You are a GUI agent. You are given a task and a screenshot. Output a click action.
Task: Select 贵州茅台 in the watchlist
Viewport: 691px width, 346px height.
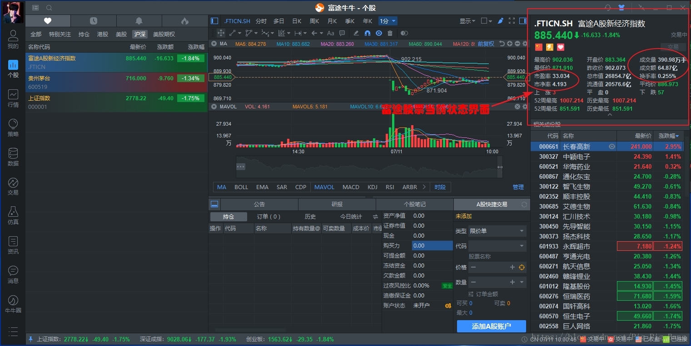click(x=117, y=82)
